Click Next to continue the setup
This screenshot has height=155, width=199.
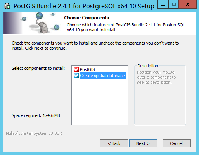(143, 143)
